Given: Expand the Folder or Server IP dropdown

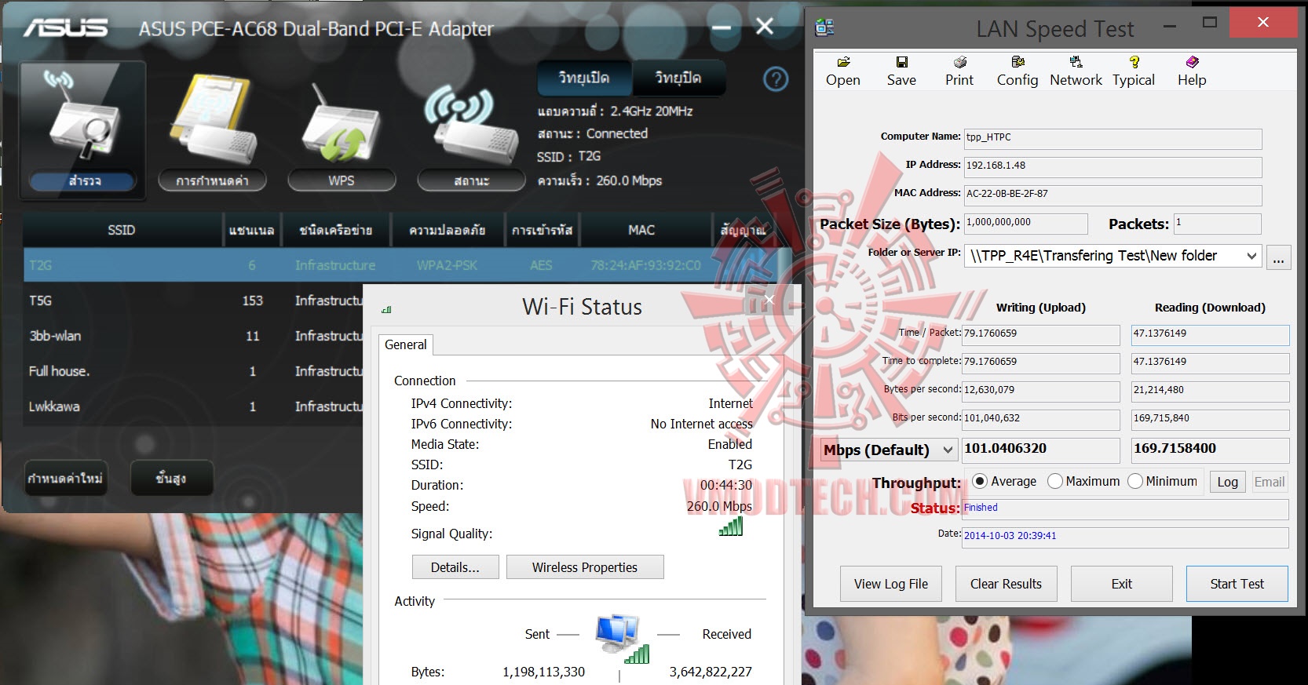Looking at the screenshot, I should 1251,256.
